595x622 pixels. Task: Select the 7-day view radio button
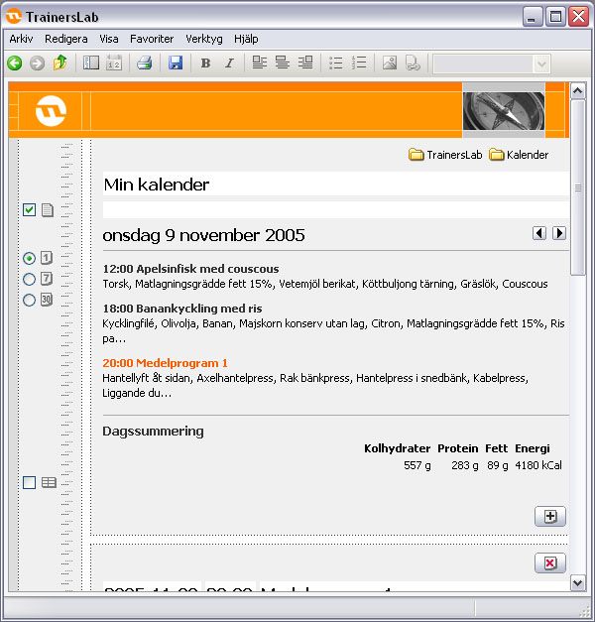pos(29,279)
